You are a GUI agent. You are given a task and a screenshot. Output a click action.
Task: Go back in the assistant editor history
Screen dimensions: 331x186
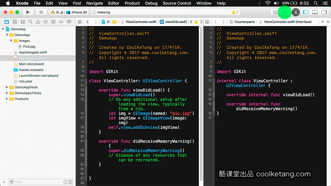pos(215,22)
